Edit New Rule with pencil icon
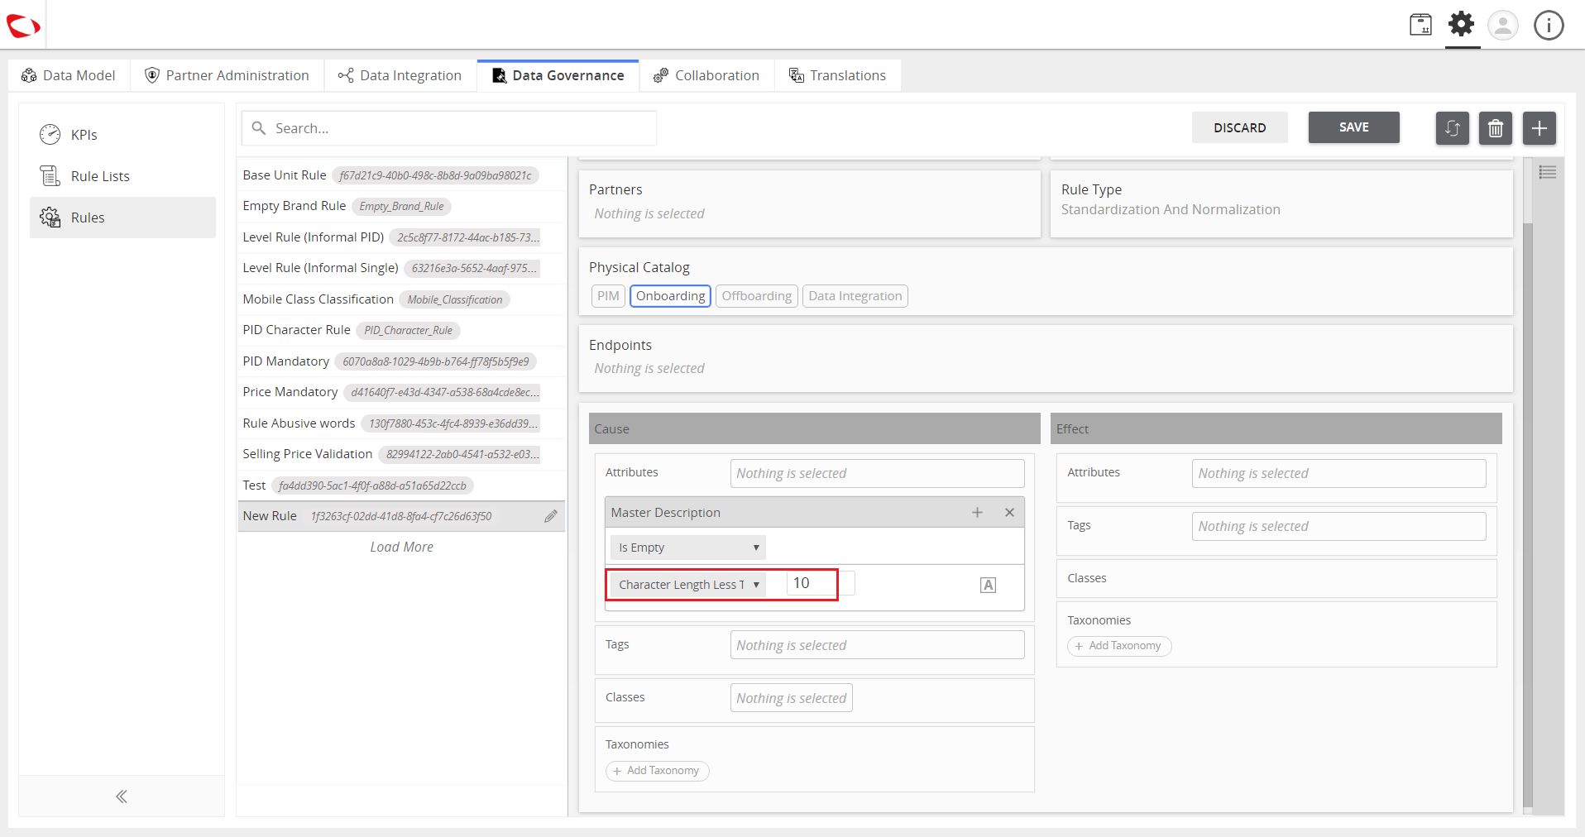Image resolution: width=1585 pixels, height=837 pixels. tap(551, 516)
